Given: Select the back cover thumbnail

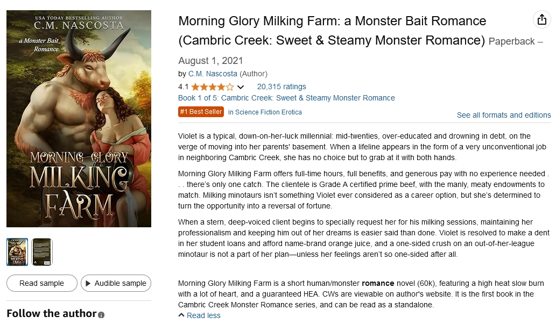Looking at the screenshot, I should [x=41, y=252].
